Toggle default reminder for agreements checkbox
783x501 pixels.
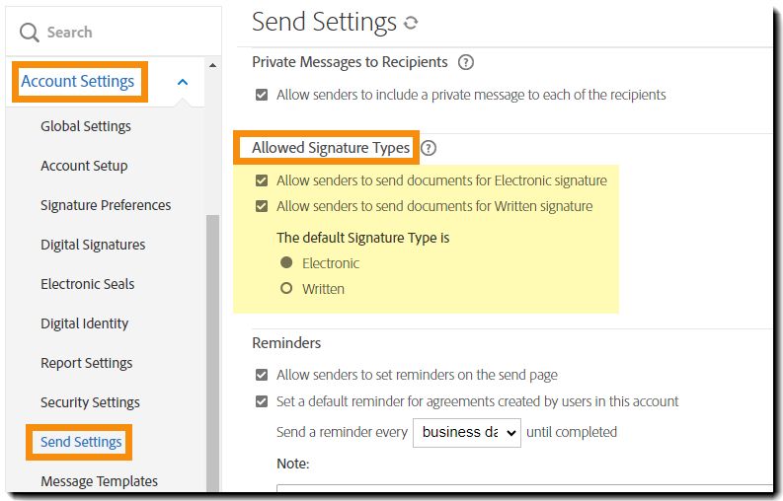pyautogui.click(x=262, y=401)
